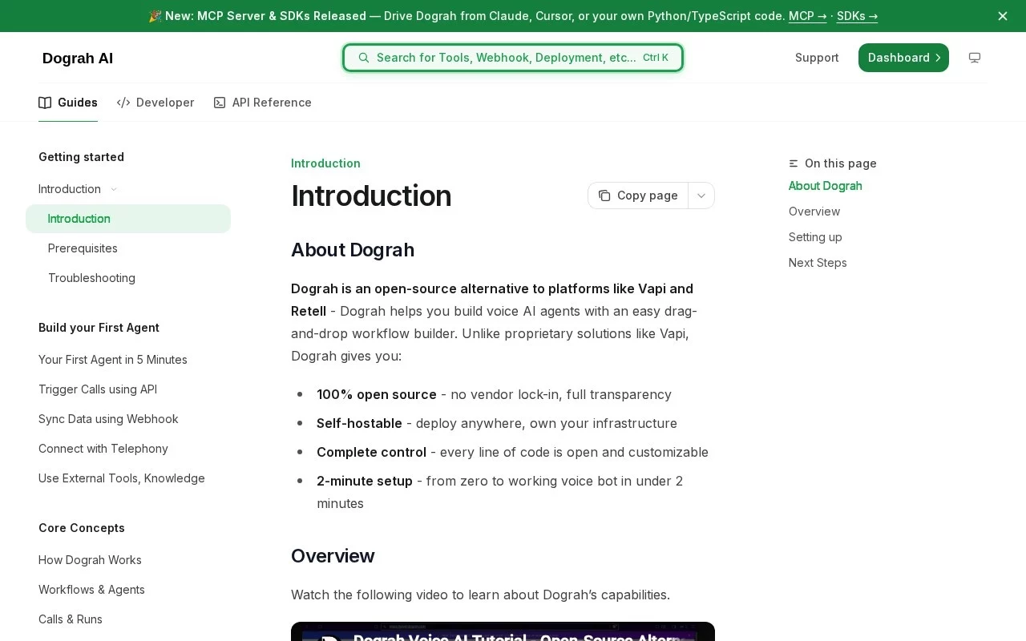Click the "100% open source" bullet text
The height and width of the screenshot is (641, 1026).
377,394
